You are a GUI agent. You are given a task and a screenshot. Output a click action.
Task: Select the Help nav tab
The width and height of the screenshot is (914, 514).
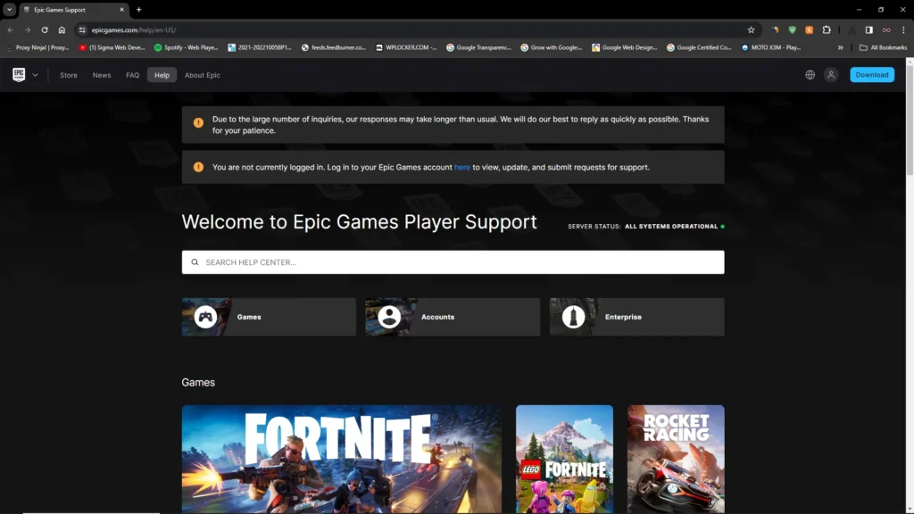[x=162, y=75]
